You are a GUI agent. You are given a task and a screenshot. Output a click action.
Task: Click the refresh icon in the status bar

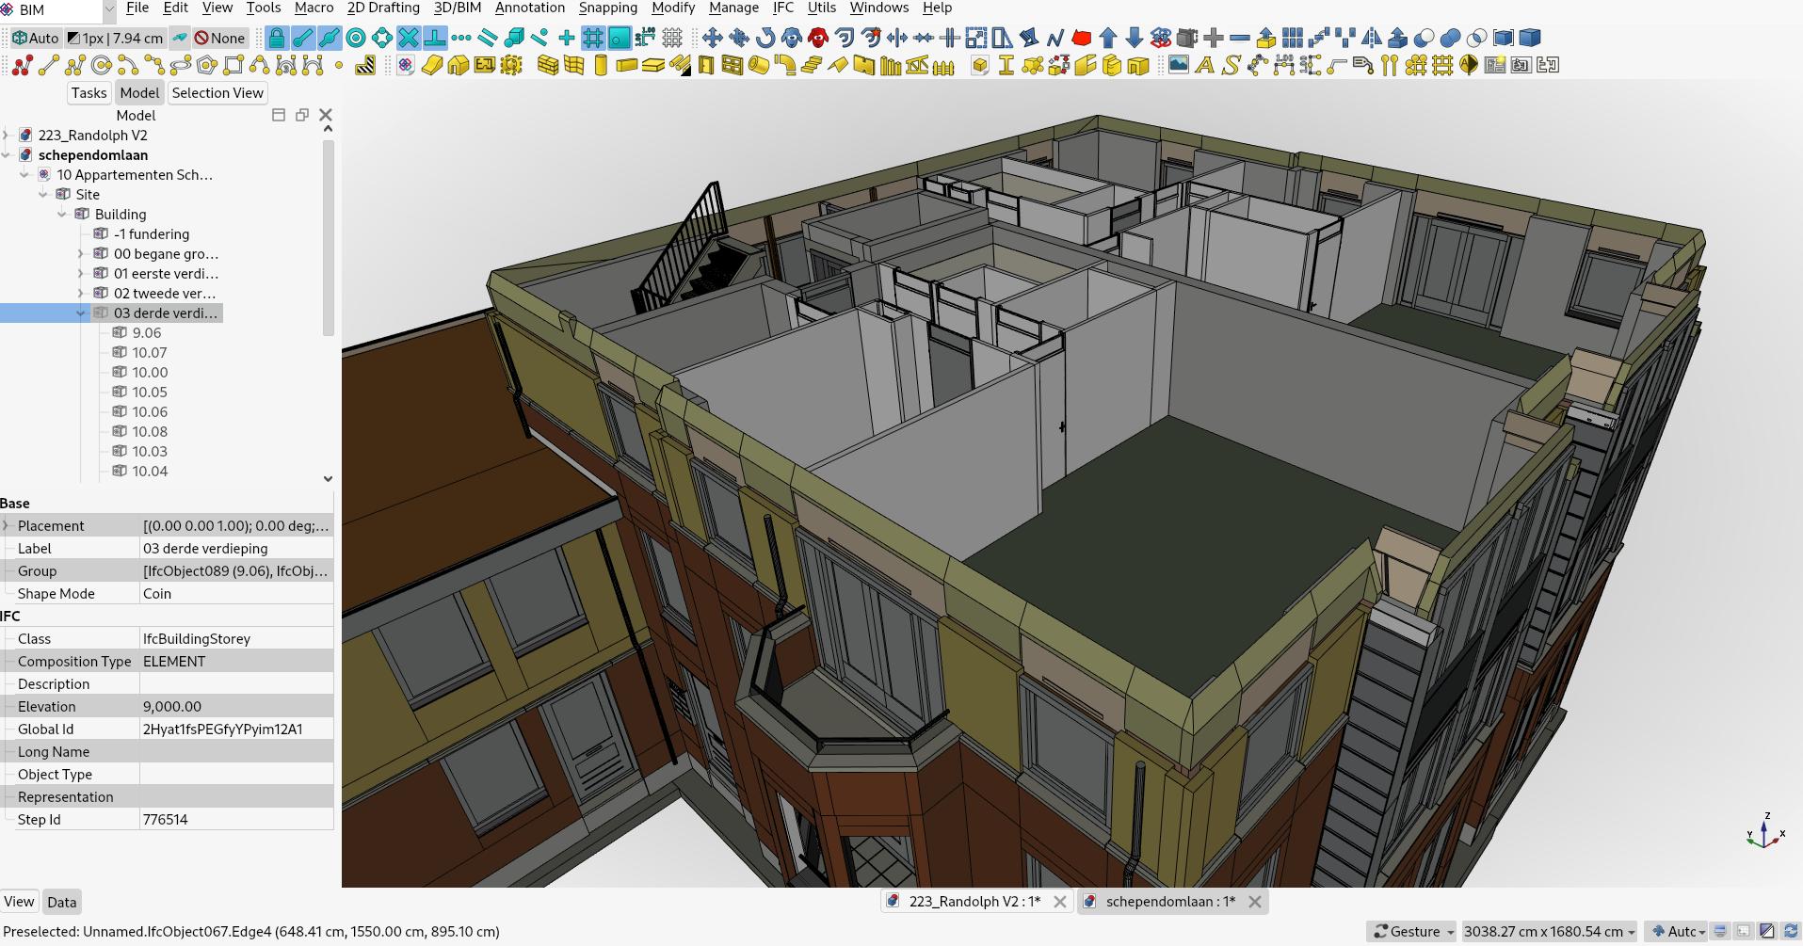(1792, 932)
